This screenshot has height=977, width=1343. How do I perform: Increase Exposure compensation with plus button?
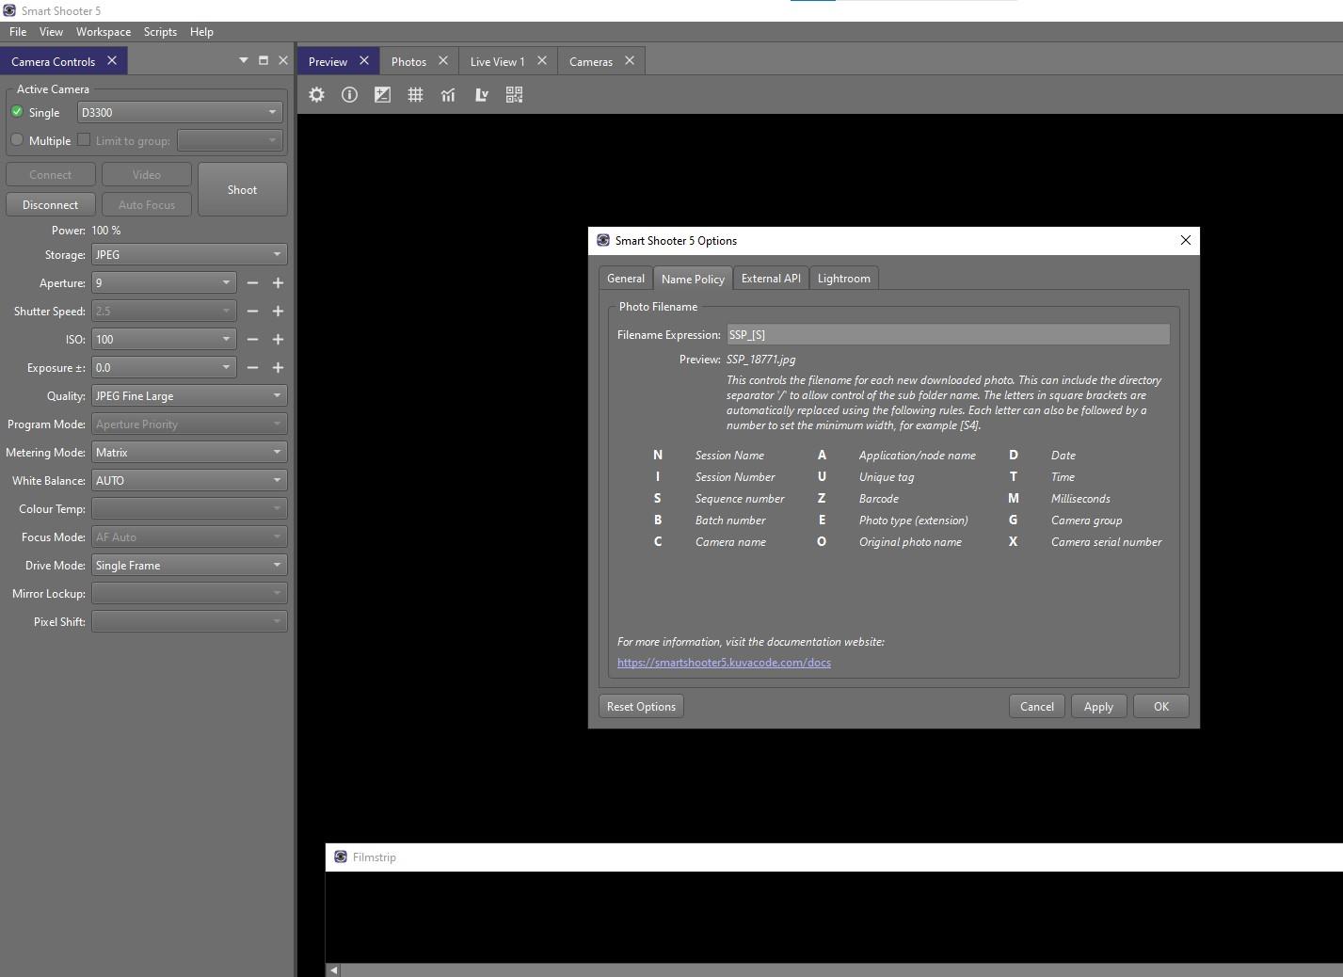point(278,368)
